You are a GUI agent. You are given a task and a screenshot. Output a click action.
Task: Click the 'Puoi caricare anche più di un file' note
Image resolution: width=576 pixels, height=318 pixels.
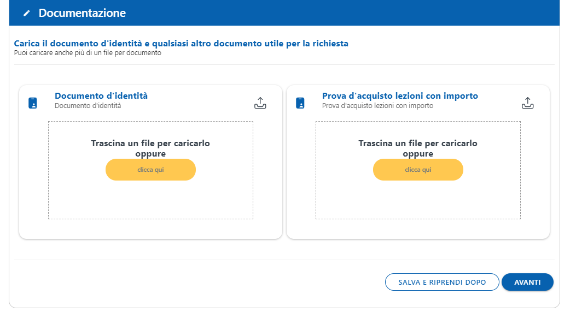88,53
